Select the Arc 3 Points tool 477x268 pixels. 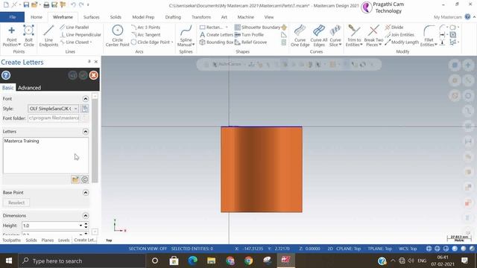click(x=146, y=28)
